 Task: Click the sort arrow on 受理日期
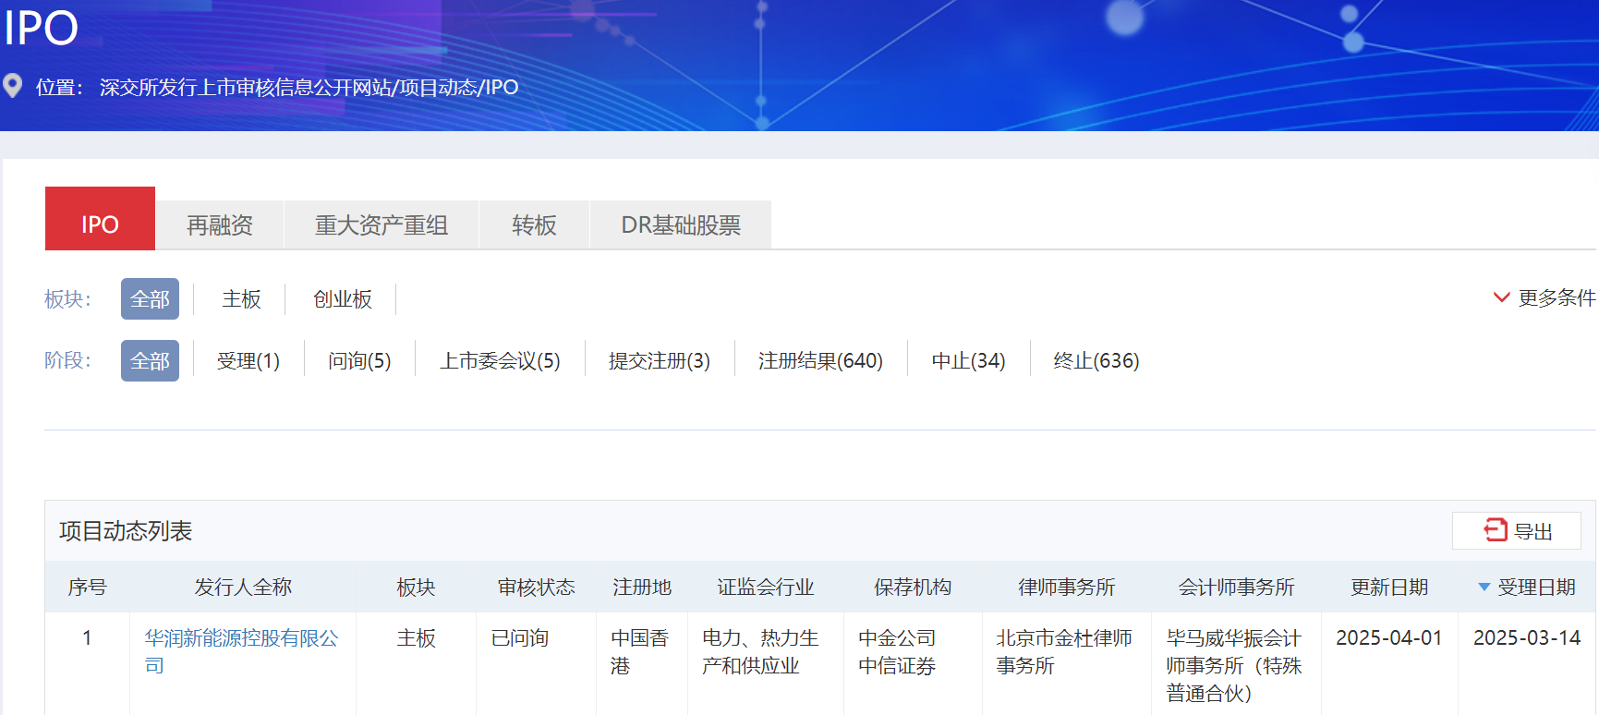(1484, 588)
